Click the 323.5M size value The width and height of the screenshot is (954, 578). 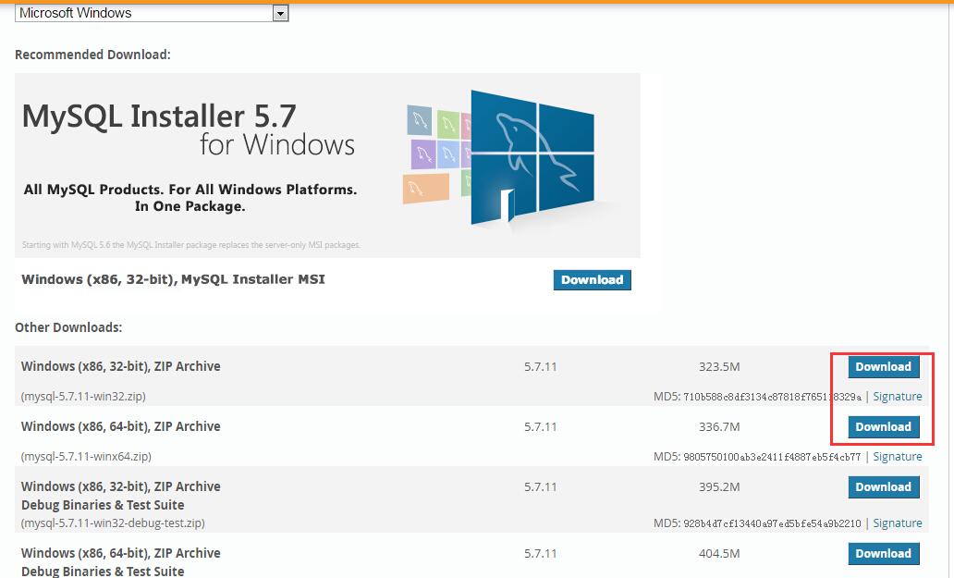[x=719, y=367]
